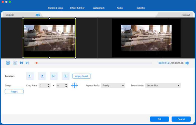Viewport: 196px width, 125px height.
Task: Click the bottom-center crop handle
Action: [49, 58]
